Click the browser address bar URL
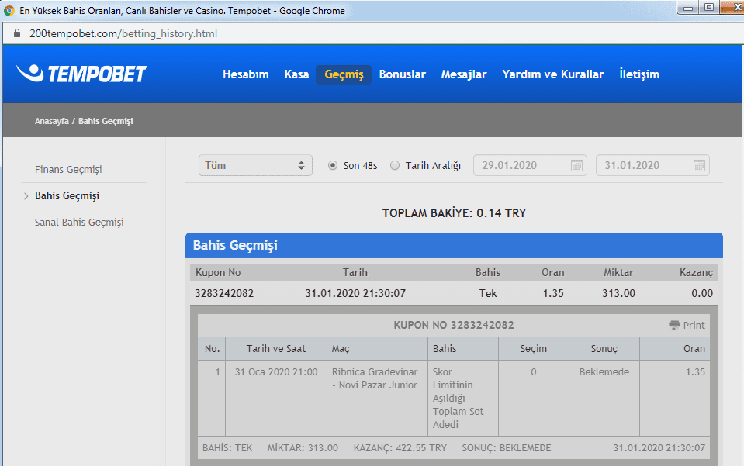The height and width of the screenshot is (466, 744). click(123, 33)
